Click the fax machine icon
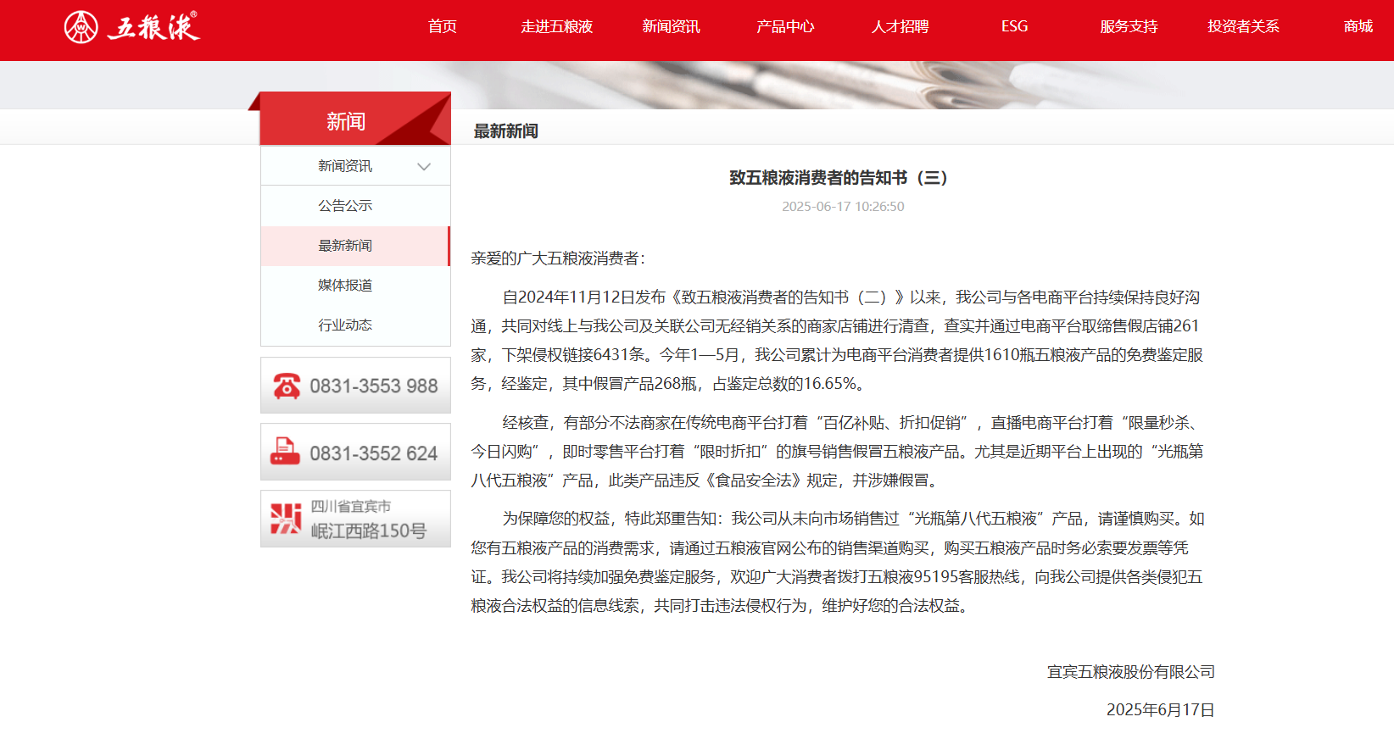The image size is (1394, 739). click(285, 453)
